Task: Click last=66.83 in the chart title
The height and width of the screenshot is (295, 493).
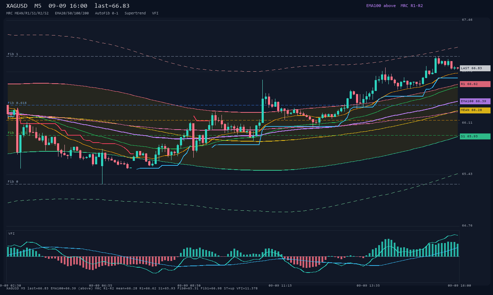Action: 112,6
